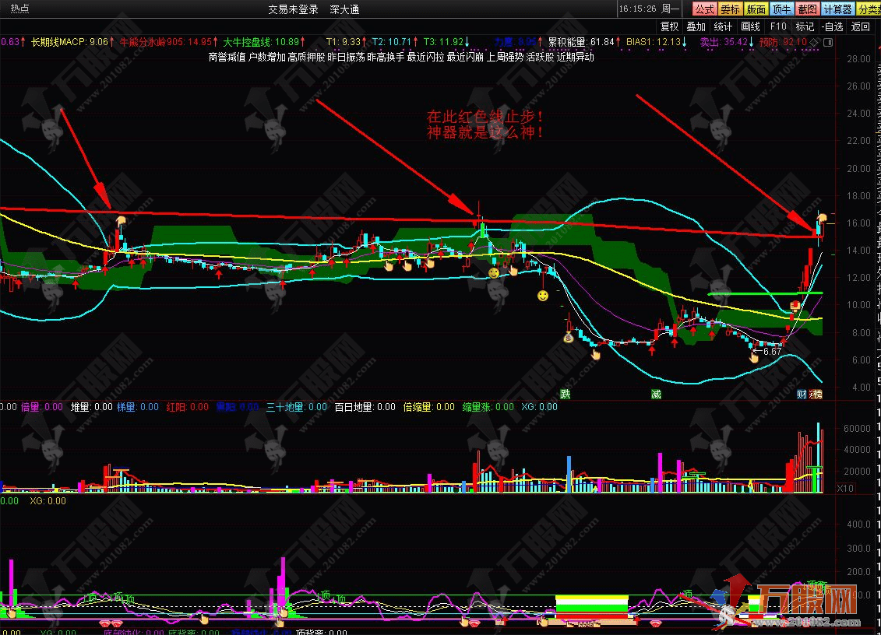Image resolution: width=881 pixels, height=635 pixels.
Task: Click the yellow smiley face marker
Action: tap(542, 296)
